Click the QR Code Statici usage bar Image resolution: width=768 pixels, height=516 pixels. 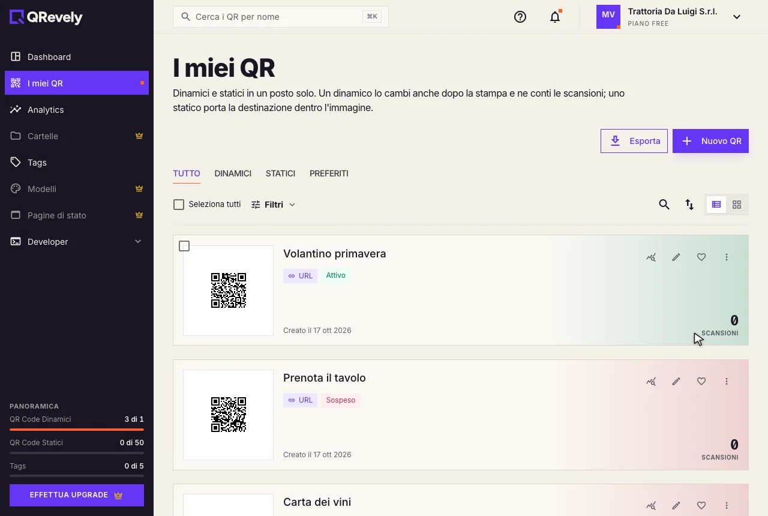coord(77,453)
